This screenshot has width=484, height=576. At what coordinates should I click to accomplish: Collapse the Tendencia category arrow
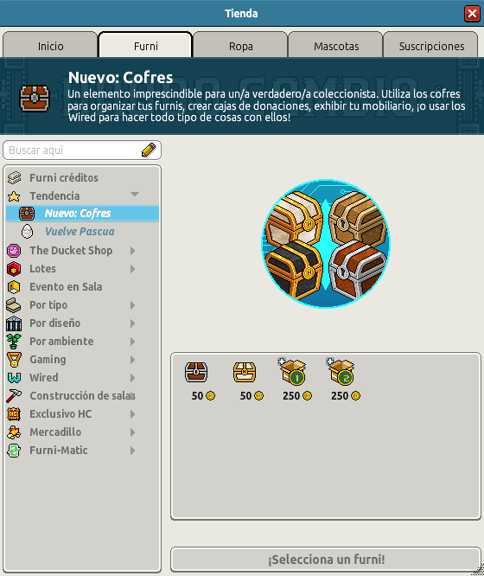click(x=135, y=195)
